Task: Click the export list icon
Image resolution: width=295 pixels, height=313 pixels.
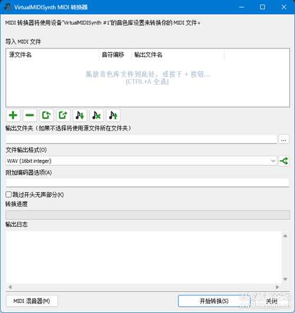Action: click(x=63, y=115)
